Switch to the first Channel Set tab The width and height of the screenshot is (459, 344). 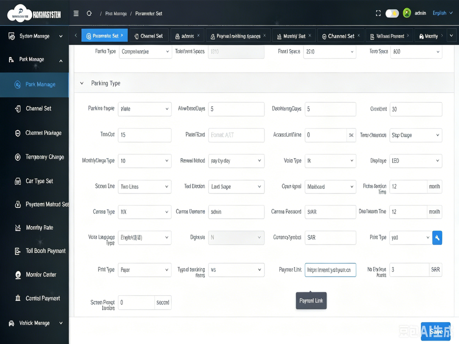pyautogui.click(x=149, y=36)
